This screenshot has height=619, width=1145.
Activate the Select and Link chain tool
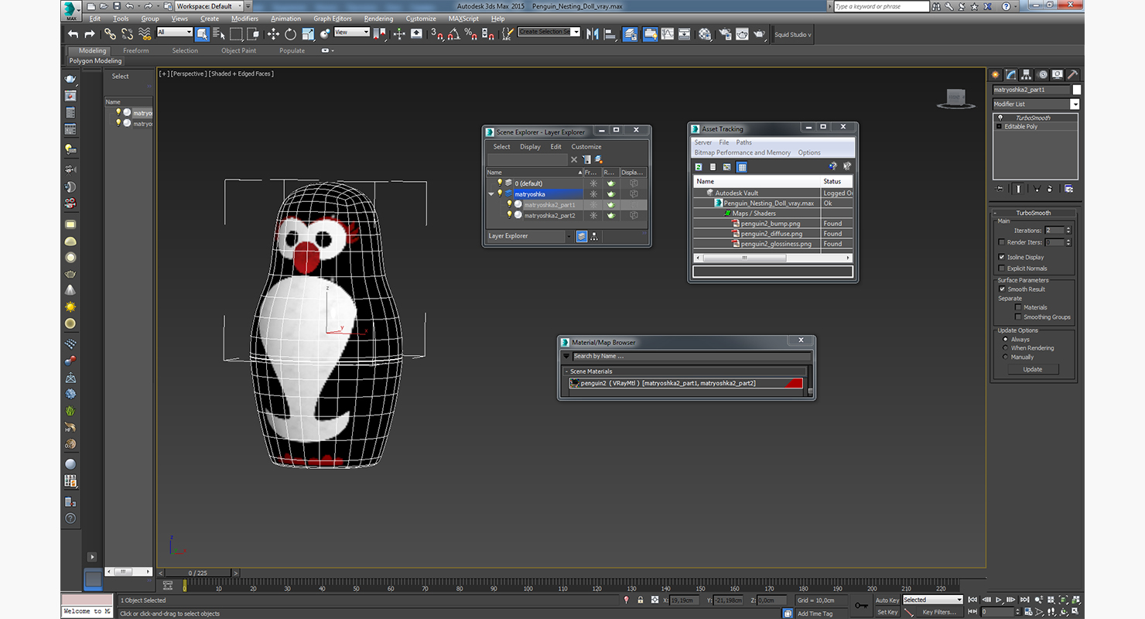click(110, 34)
